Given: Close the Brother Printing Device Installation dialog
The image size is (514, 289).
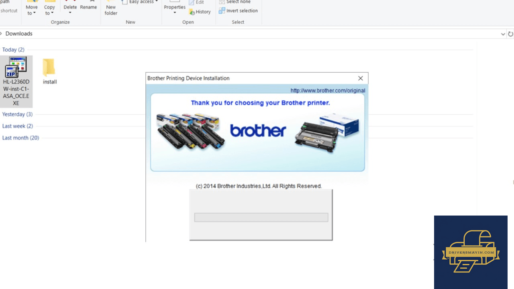Looking at the screenshot, I should pyautogui.click(x=361, y=78).
